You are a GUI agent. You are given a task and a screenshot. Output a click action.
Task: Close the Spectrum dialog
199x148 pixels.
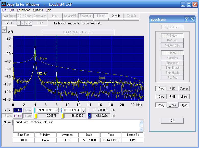[x=192, y=19]
